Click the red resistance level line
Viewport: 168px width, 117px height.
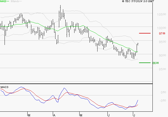point(145,33)
